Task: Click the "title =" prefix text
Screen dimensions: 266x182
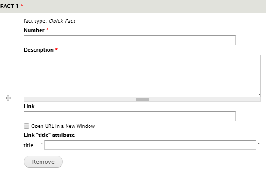Action: click(31, 145)
